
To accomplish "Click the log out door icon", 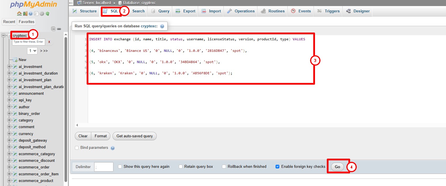I will pyautogui.click(x=25, y=14).
